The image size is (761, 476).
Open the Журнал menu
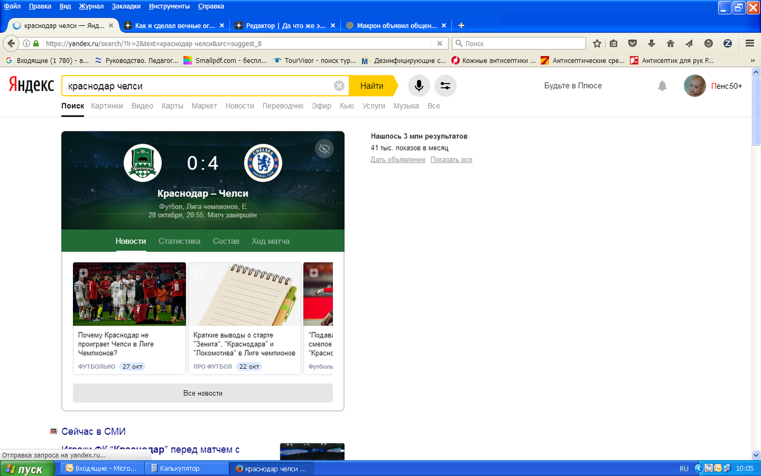[91, 6]
